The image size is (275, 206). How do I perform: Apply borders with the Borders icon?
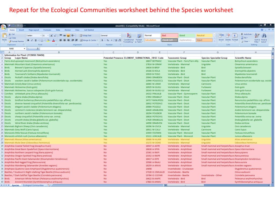pos(42,40)
